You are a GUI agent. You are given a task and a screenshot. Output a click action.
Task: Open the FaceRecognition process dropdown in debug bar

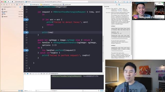tap(54, 74)
